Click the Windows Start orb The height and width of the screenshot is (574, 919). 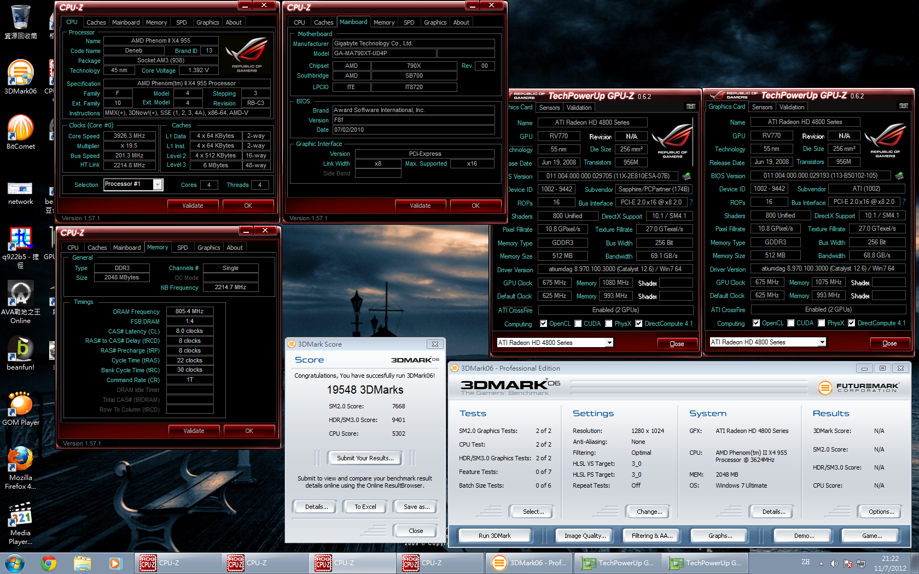(15, 563)
